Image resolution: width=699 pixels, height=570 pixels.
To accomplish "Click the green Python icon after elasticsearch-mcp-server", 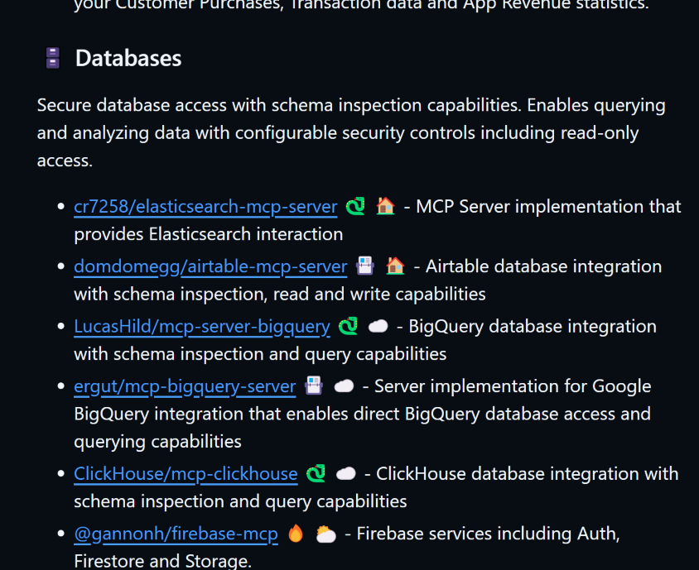I will 355,207.
